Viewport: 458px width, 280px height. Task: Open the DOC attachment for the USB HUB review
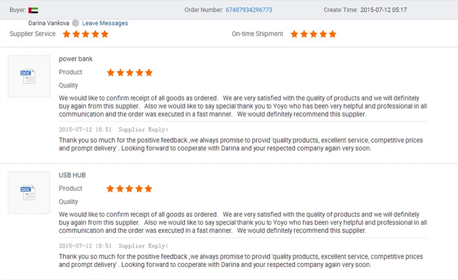[x=29, y=192]
